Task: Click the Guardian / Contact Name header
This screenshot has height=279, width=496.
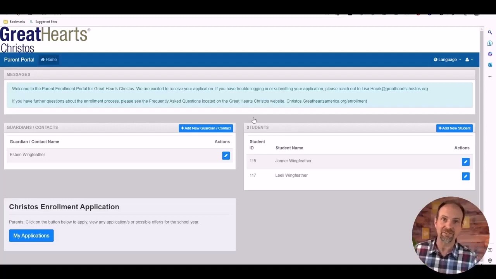Action: pyautogui.click(x=34, y=142)
